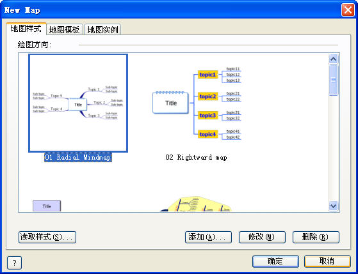Click the 读取样式(S)... button
358x274 pixels.
point(47,237)
